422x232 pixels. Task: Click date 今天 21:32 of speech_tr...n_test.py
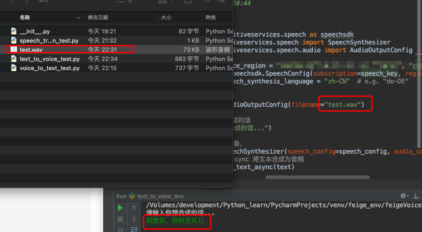coord(102,40)
